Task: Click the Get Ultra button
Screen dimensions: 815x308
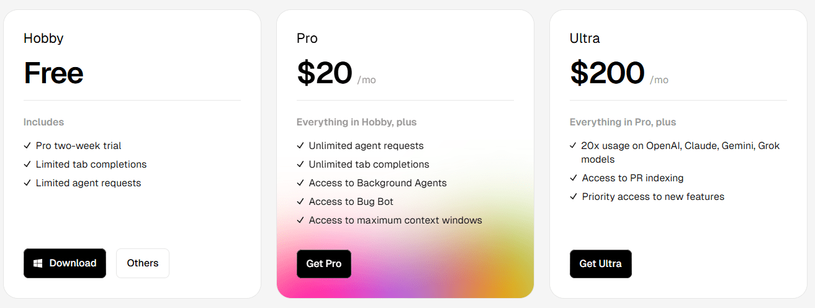Action: click(600, 264)
